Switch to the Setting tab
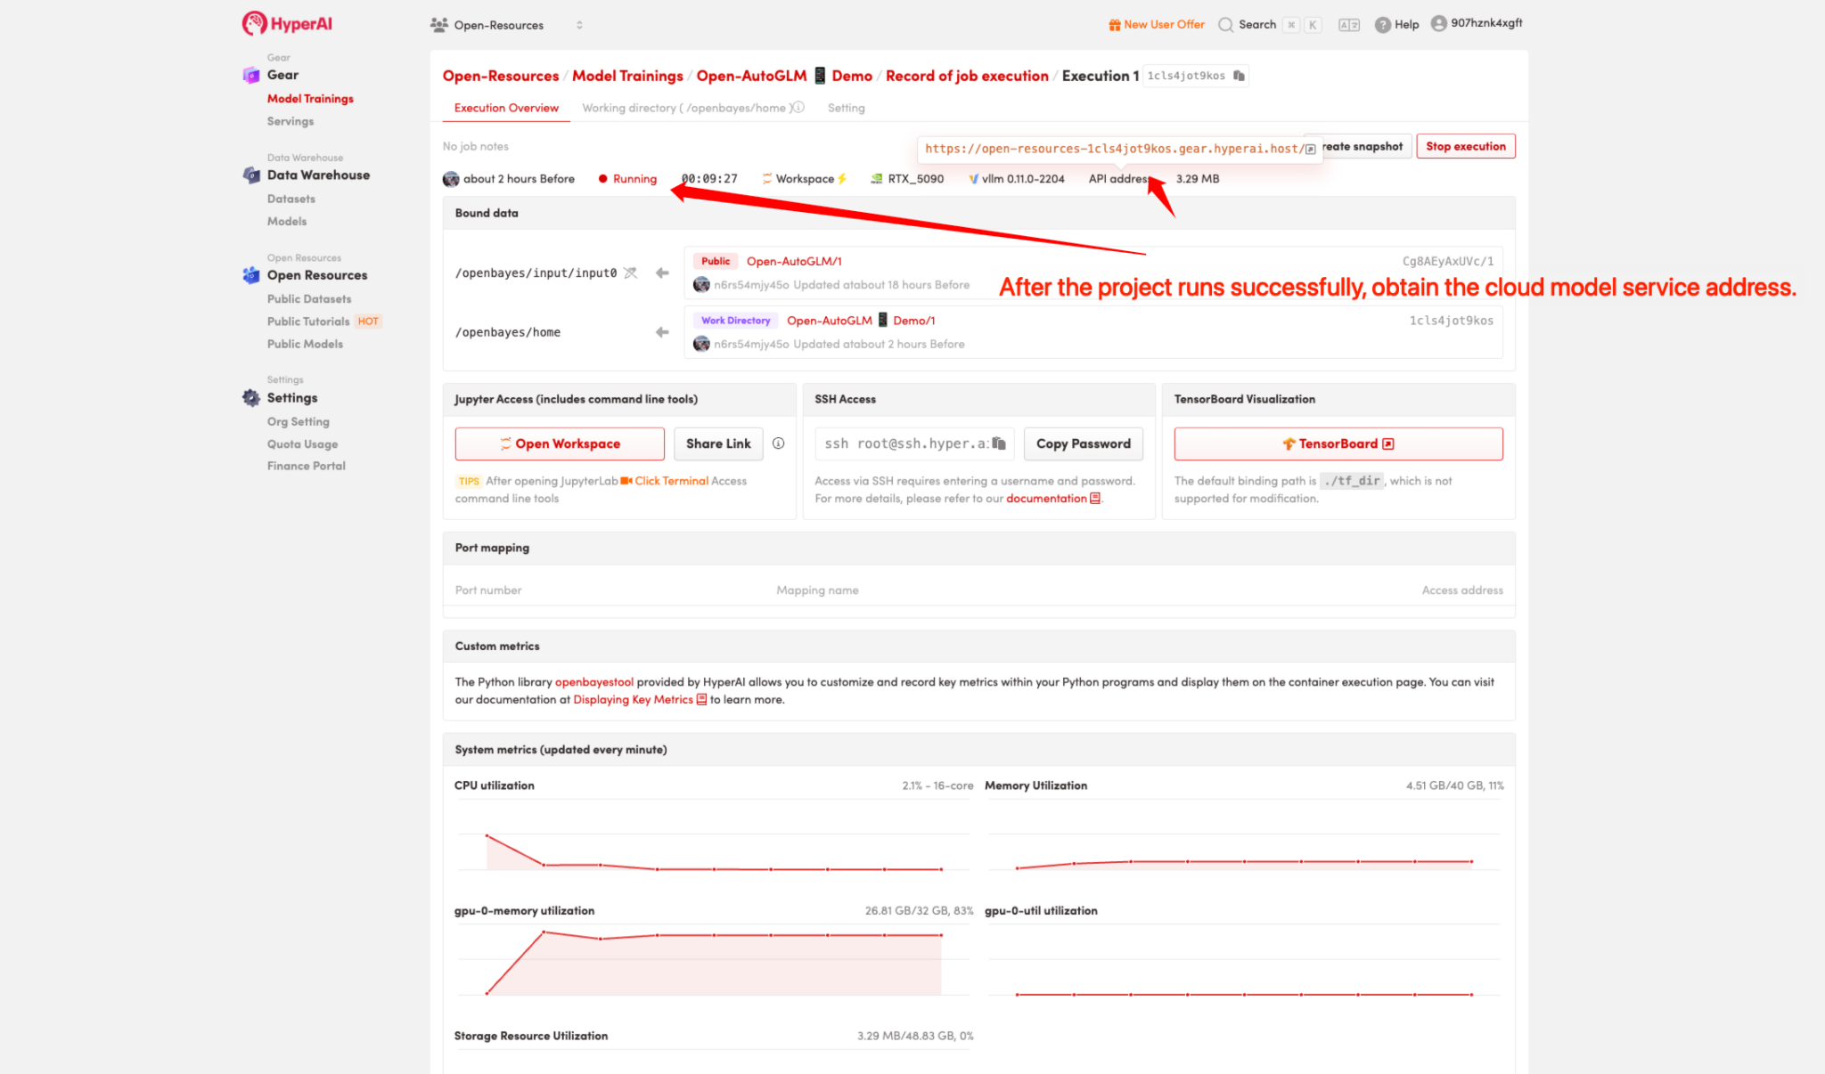This screenshot has width=1825, height=1074. click(846, 108)
